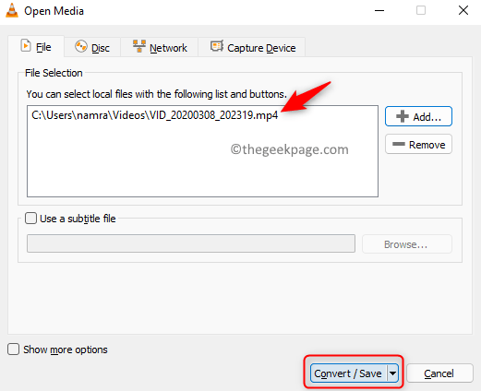Switch to the Disc tab
481x391 pixels.
point(92,47)
